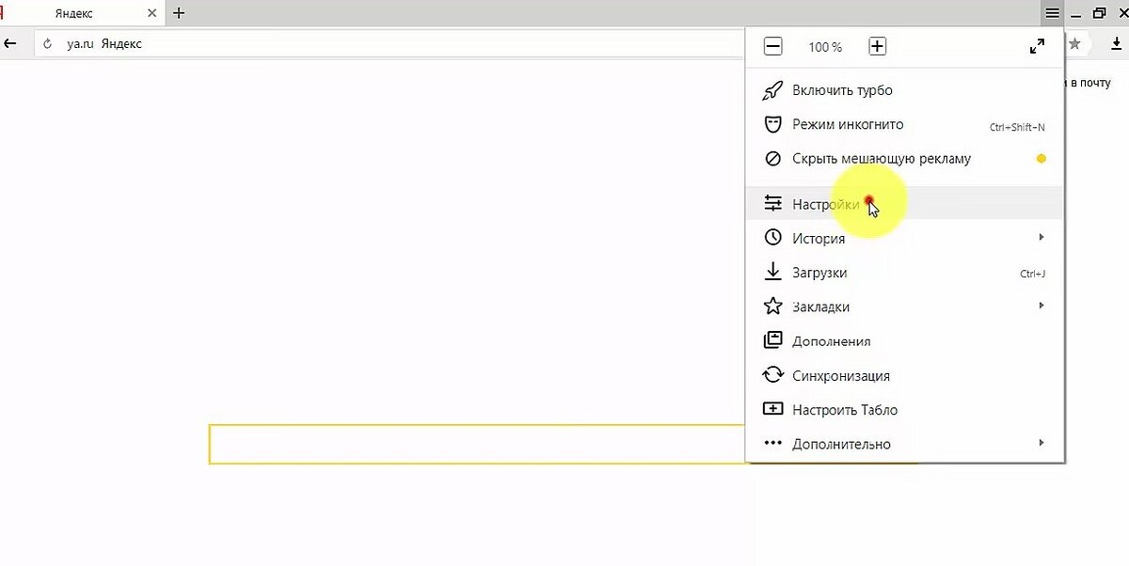
Task: Switch to the Яндекс tab
Action: click(x=83, y=13)
